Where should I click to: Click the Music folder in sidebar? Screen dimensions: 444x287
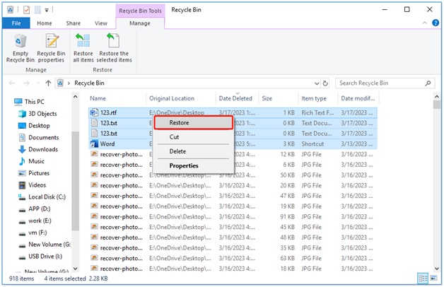(x=35, y=161)
